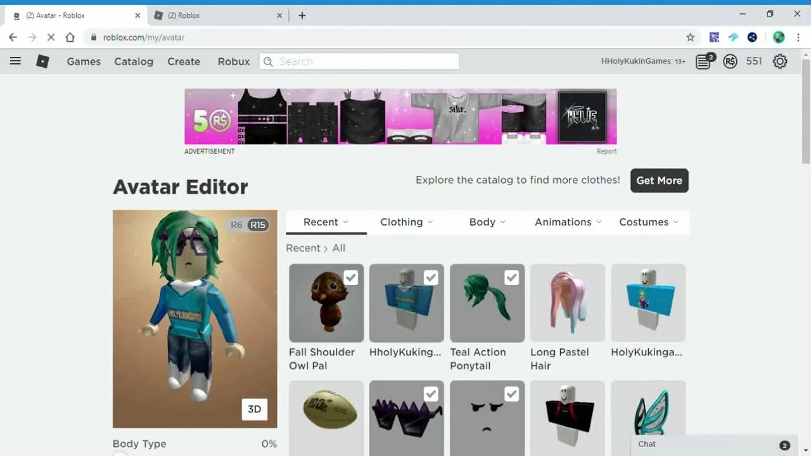Select the black shirt item thumbnail
The height and width of the screenshot is (456, 811).
click(568, 418)
